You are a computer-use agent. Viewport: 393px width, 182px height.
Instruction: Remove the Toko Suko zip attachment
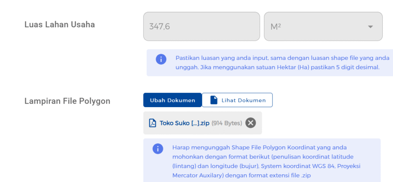tap(251, 123)
